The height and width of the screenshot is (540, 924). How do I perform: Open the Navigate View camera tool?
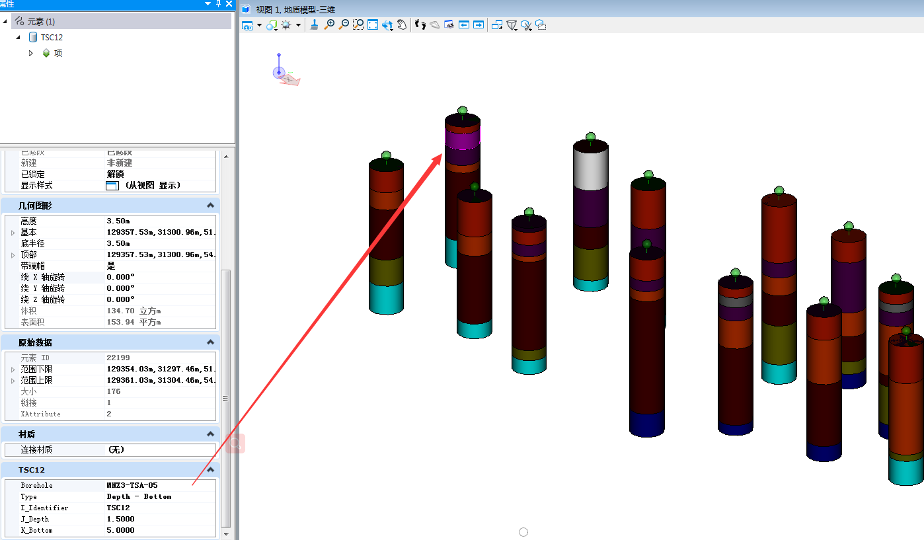pos(449,25)
